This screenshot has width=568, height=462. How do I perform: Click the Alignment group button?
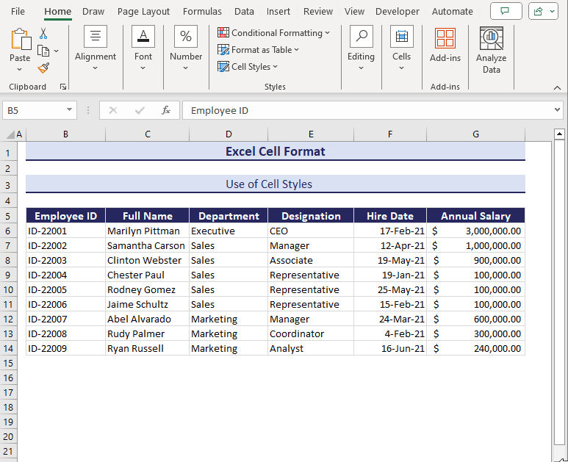click(96, 49)
